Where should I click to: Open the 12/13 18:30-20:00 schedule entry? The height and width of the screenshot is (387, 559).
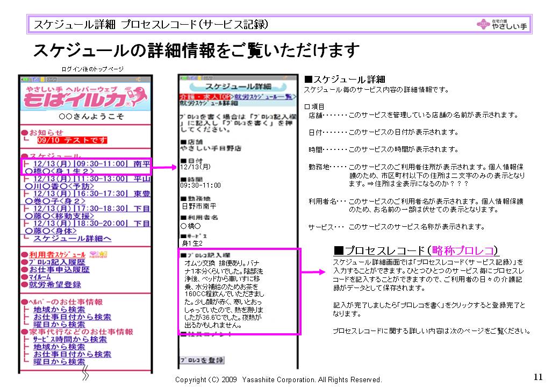pyautogui.click(x=86, y=227)
